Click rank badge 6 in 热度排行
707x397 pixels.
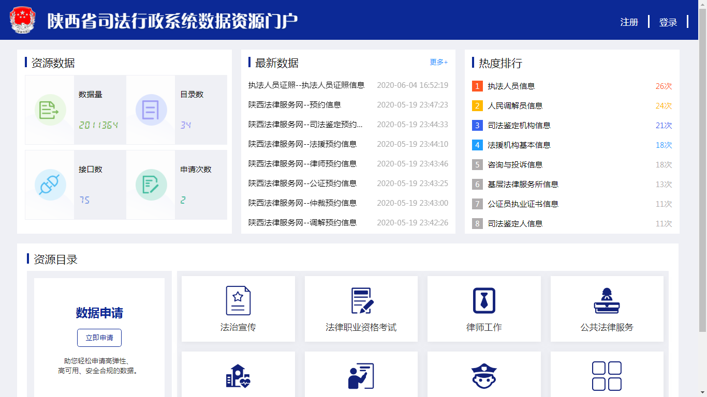477,184
